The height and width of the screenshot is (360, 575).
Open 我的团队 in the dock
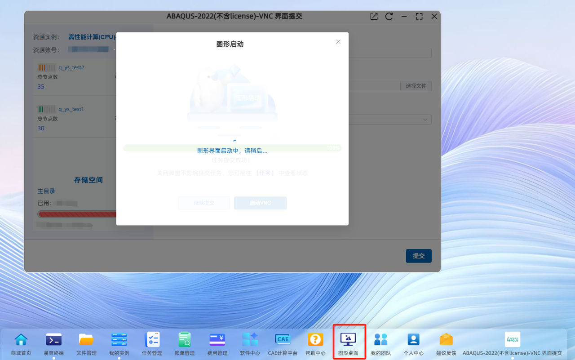[x=381, y=340]
